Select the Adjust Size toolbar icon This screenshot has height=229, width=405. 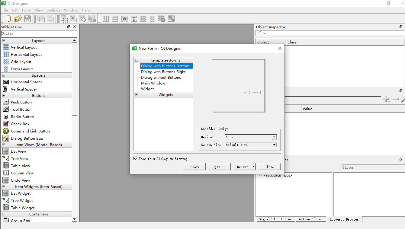[x=171, y=18]
